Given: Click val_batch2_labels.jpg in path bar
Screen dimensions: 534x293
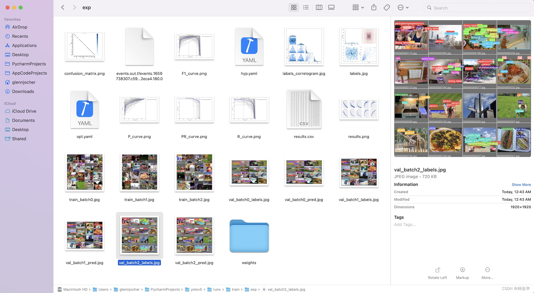Looking at the screenshot, I should 284,289.
